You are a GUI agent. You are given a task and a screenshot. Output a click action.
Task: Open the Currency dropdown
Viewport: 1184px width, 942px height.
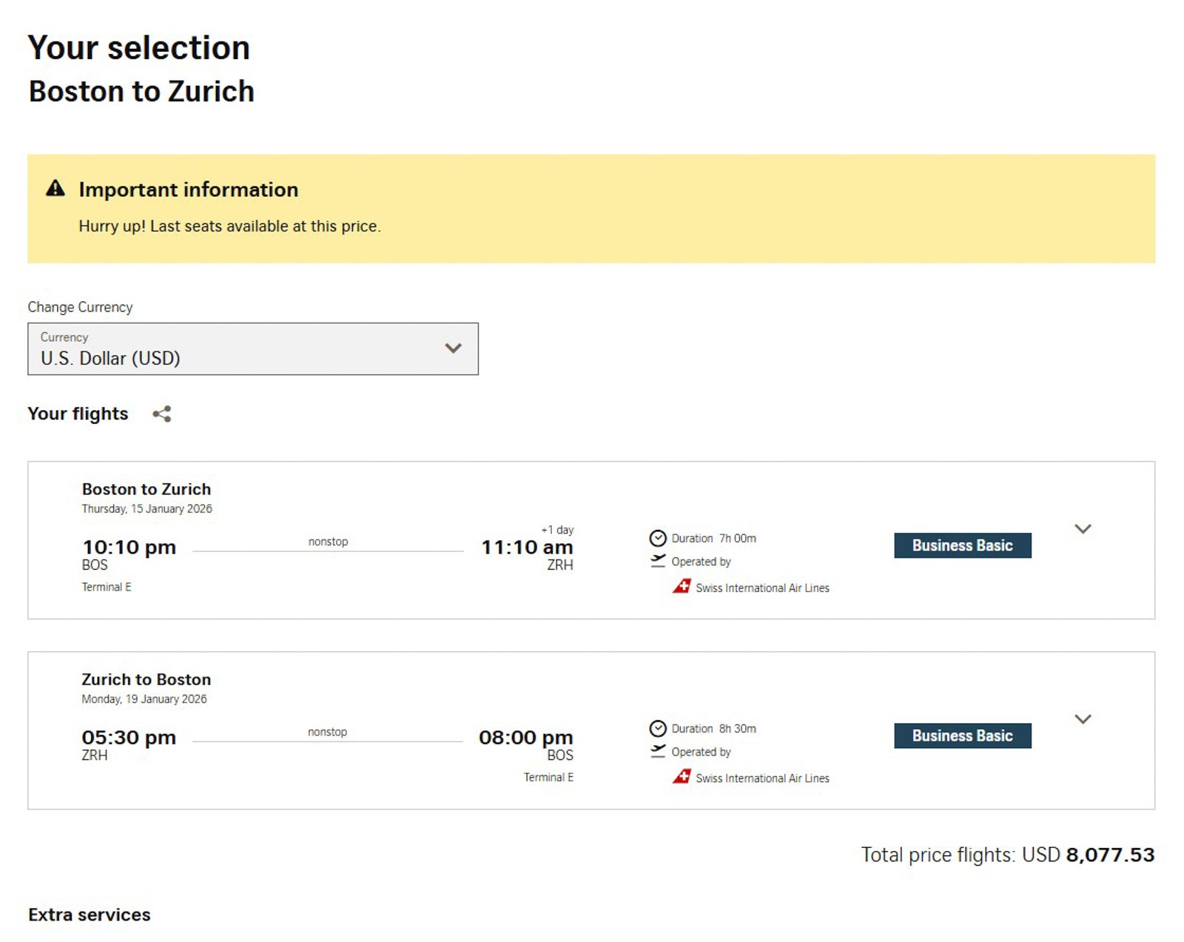tap(252, 349)
